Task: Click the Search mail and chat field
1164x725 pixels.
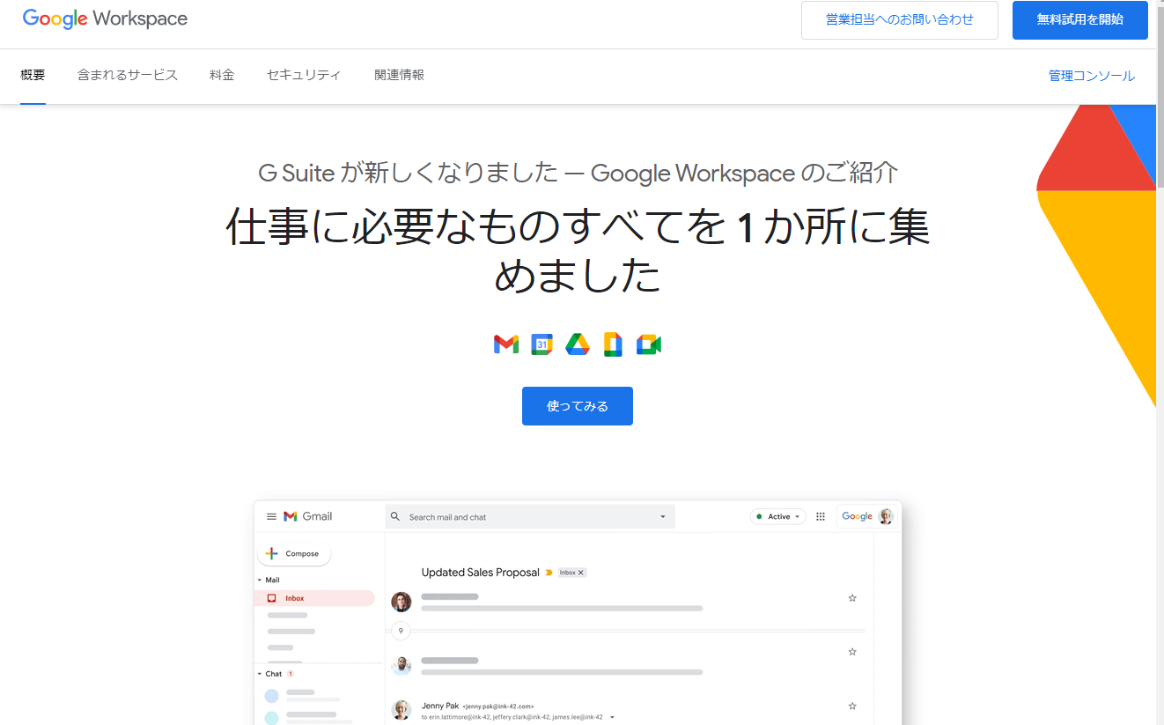Action: pyautogui.click(x=530, y=517)
